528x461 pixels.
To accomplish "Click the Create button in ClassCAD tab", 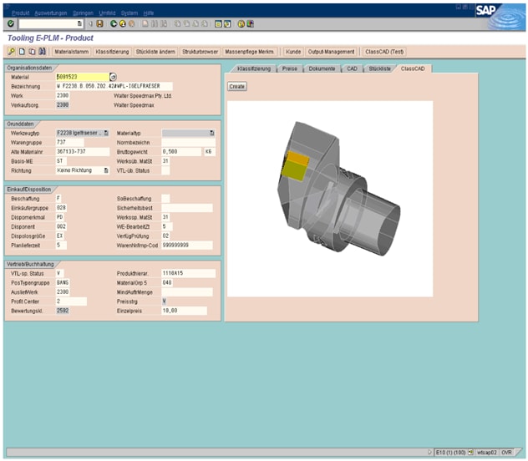I will tap(236, 87).
